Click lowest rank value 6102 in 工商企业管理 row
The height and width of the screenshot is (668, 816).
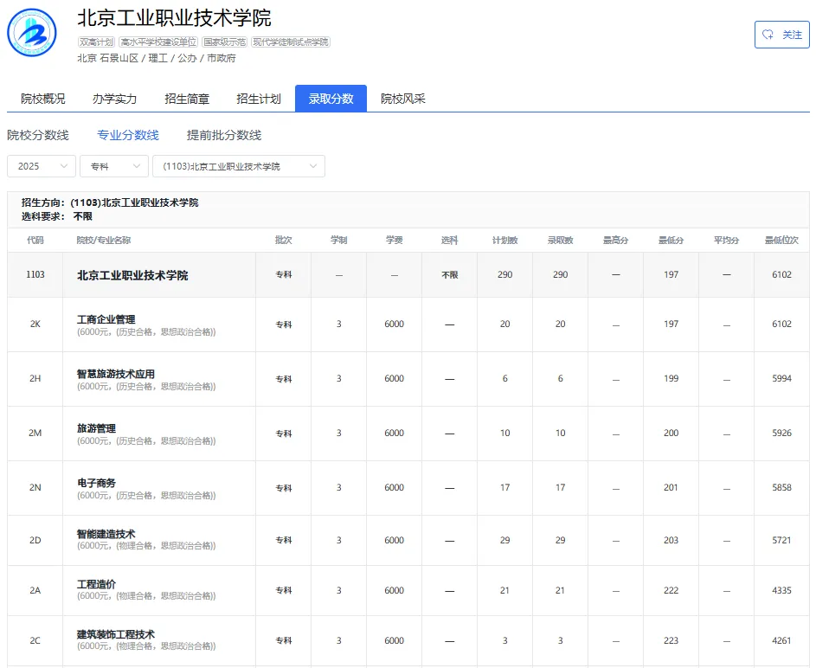[x=781, y=324]
